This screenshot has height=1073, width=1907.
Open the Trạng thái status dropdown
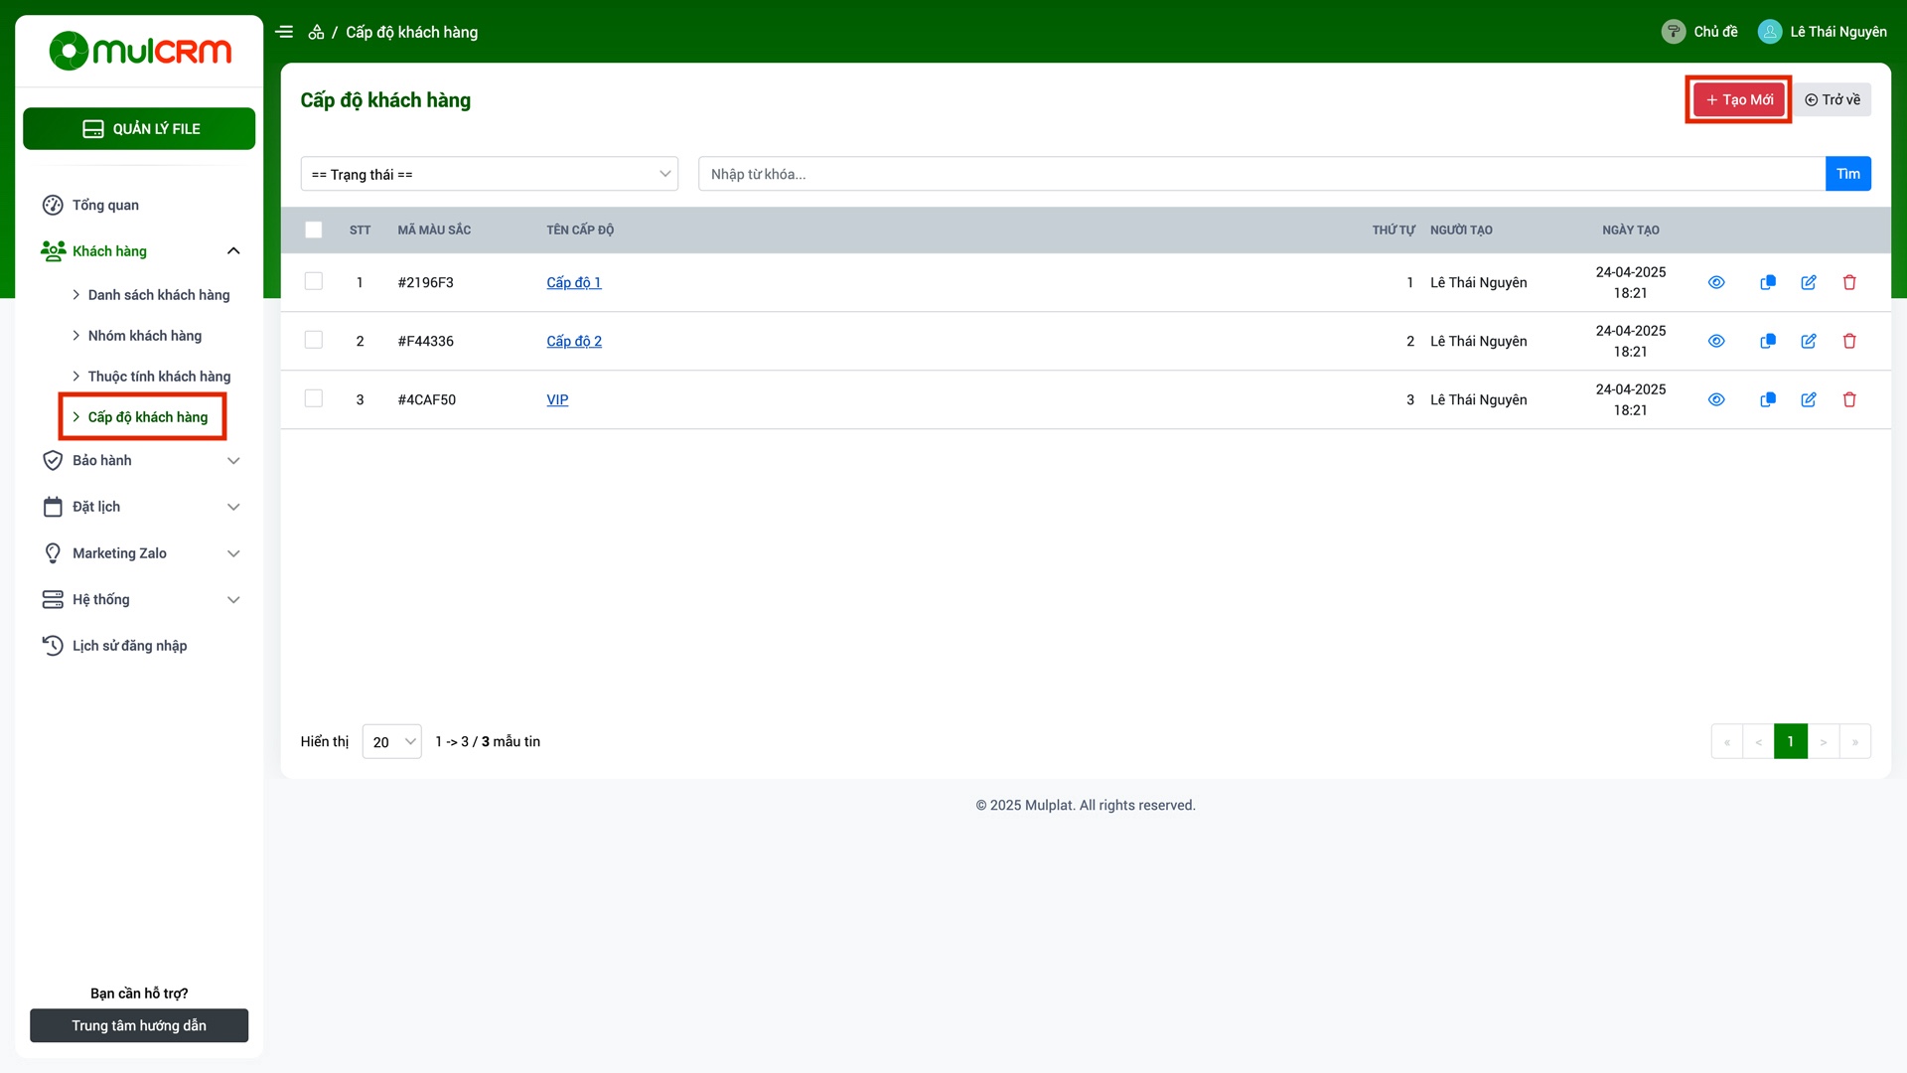[490, 174]
